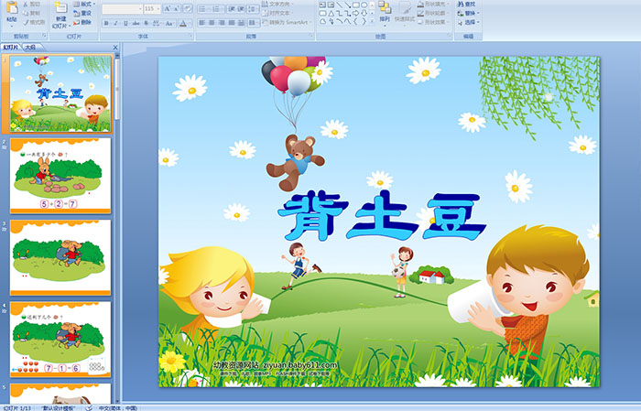Open Quick Styles (快速样式) gallery
The image size is (641, 411).
tap(405, 12)
